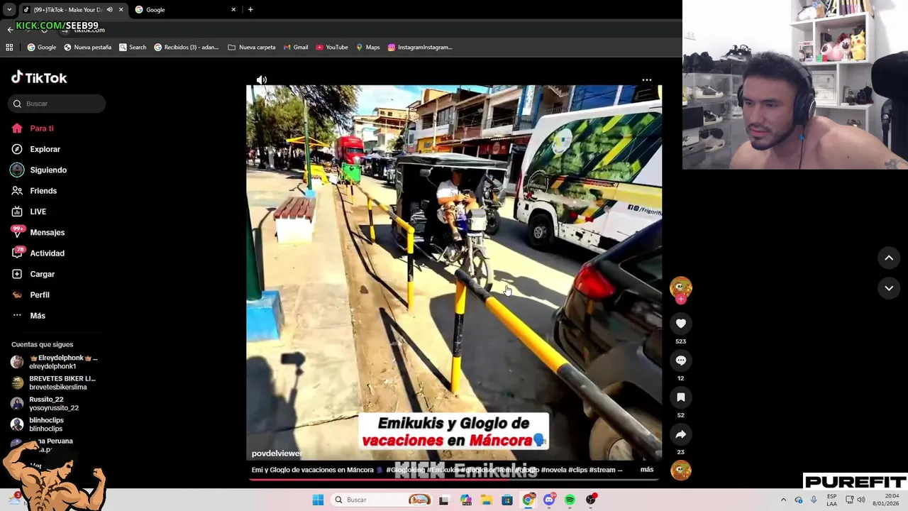Open Mensajes inbox
Image resolution: width=908 pixels, height=511 pixels.
click(38, 232)
